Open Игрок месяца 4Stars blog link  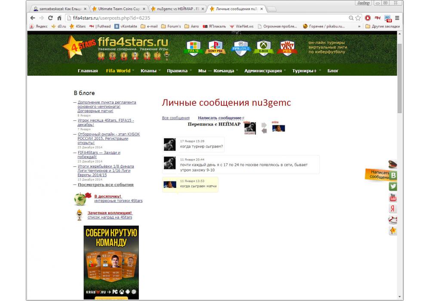coord(106,123)
